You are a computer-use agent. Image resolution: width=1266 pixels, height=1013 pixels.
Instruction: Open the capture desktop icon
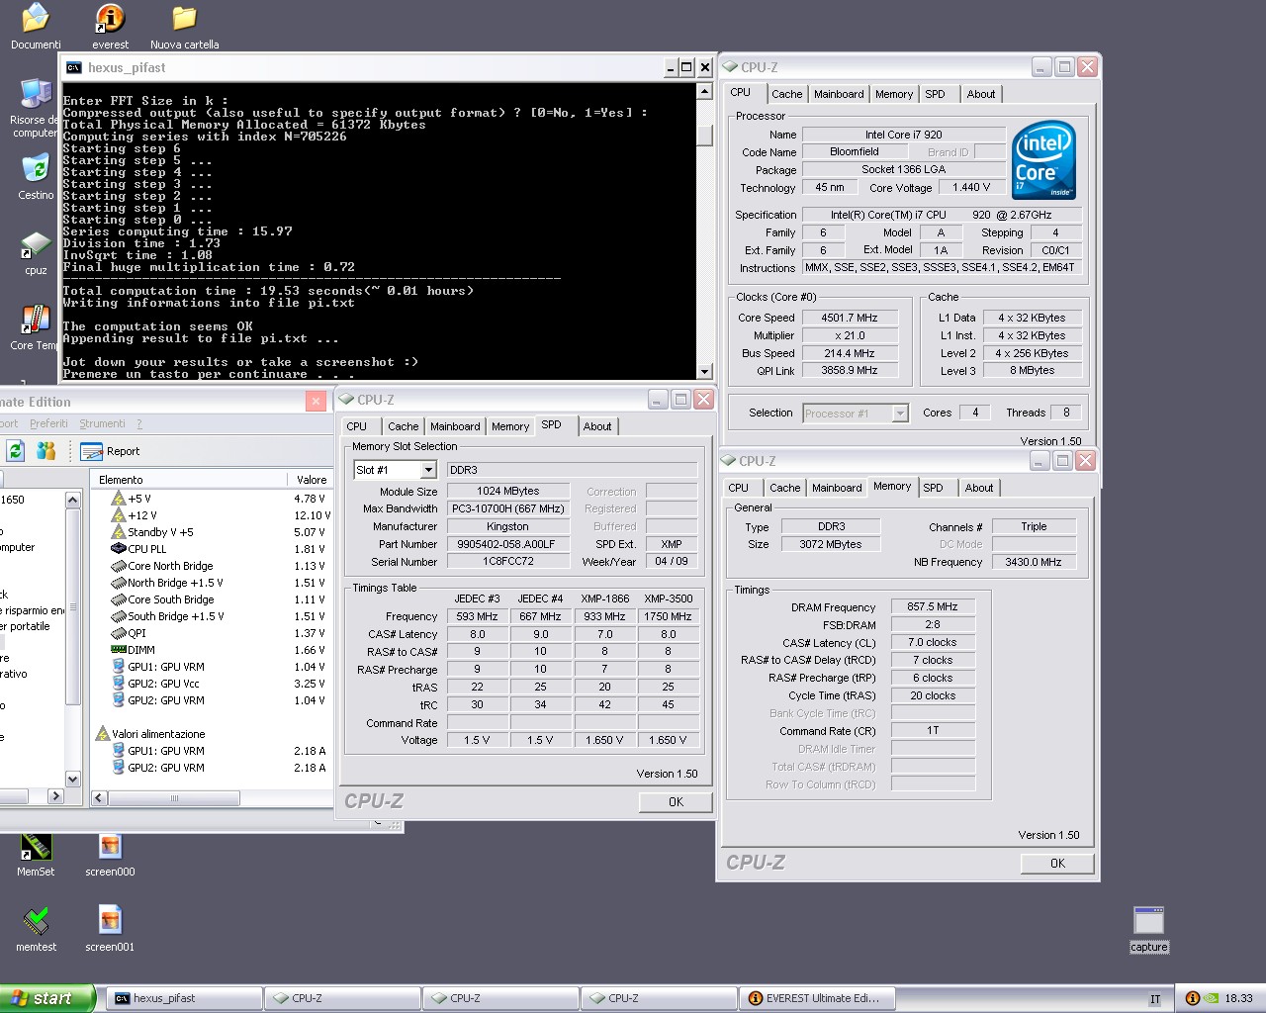coord(1148,930)
